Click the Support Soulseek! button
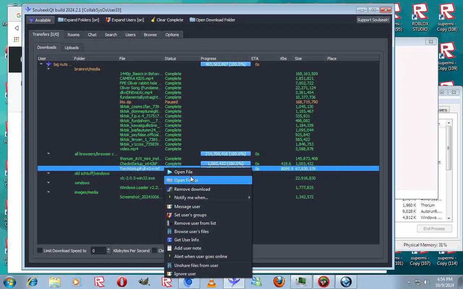This screenshot has height=289, width=463. pos(373,20)
